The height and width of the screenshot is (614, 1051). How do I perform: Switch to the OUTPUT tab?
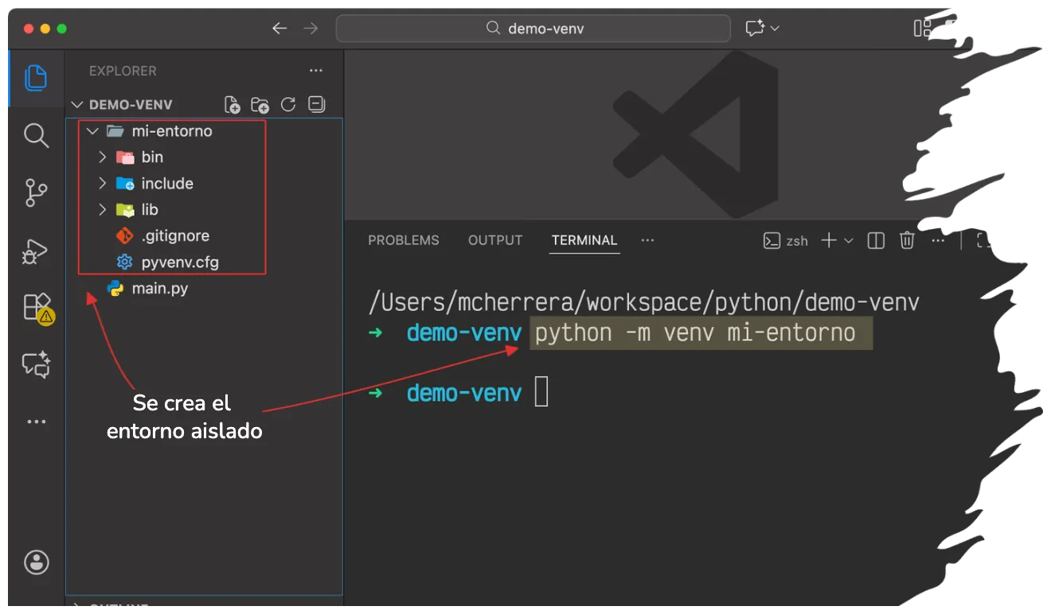coord(495,240)
